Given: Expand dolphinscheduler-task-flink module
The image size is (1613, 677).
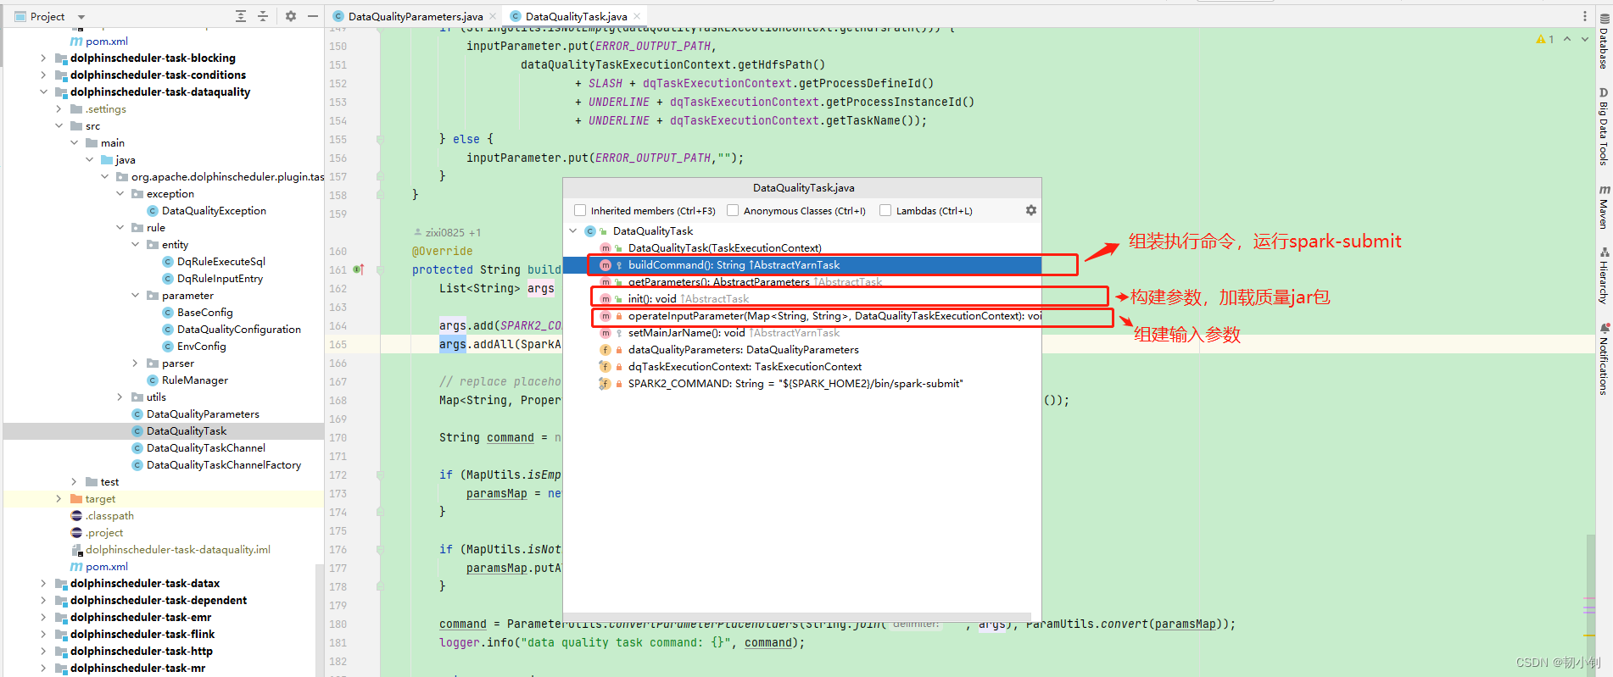Looking at the screenshot, I should pos(43,634).
